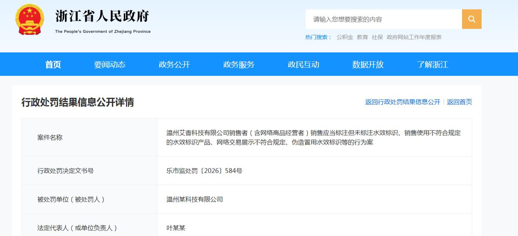Click the orange search magnifier button
This screenshot has width=518, height=236.
coord(471,19)
